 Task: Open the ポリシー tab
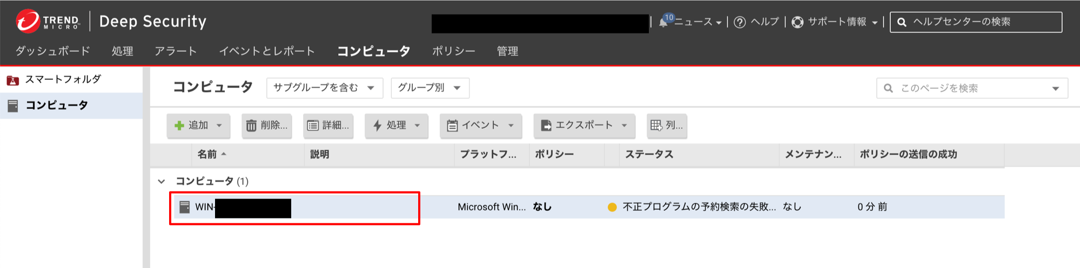(x=453, y=51)
